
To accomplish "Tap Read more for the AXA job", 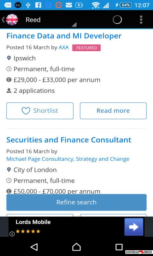I will [x=113, y=111].
